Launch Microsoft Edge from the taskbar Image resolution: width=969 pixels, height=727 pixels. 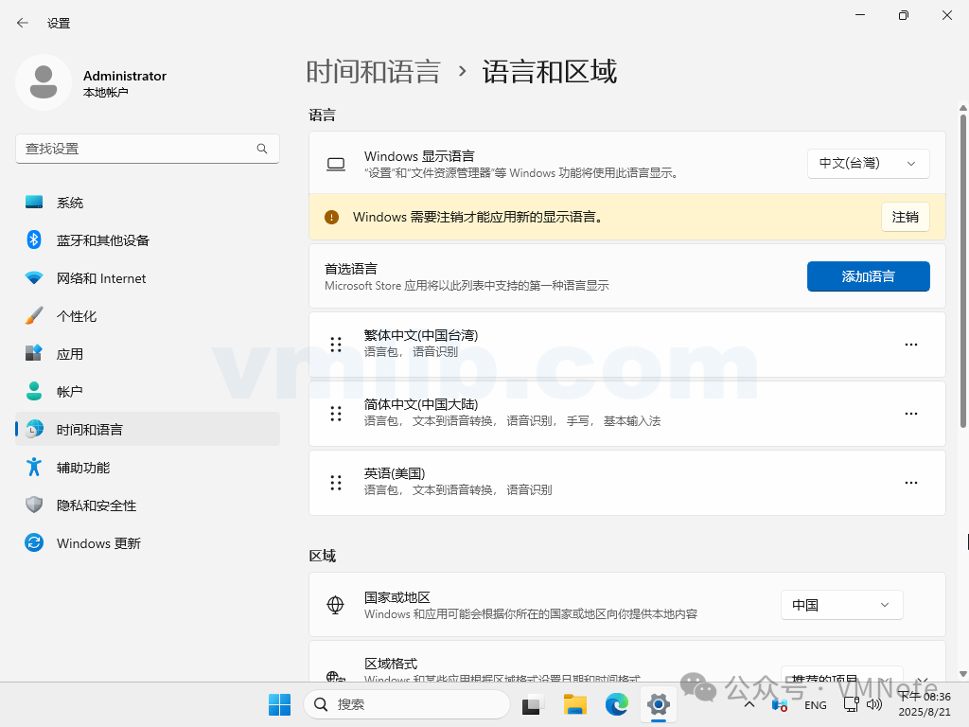pos(617,704)
